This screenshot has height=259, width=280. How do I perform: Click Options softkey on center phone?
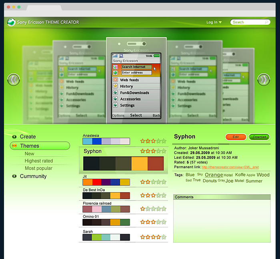pos(118,115)
